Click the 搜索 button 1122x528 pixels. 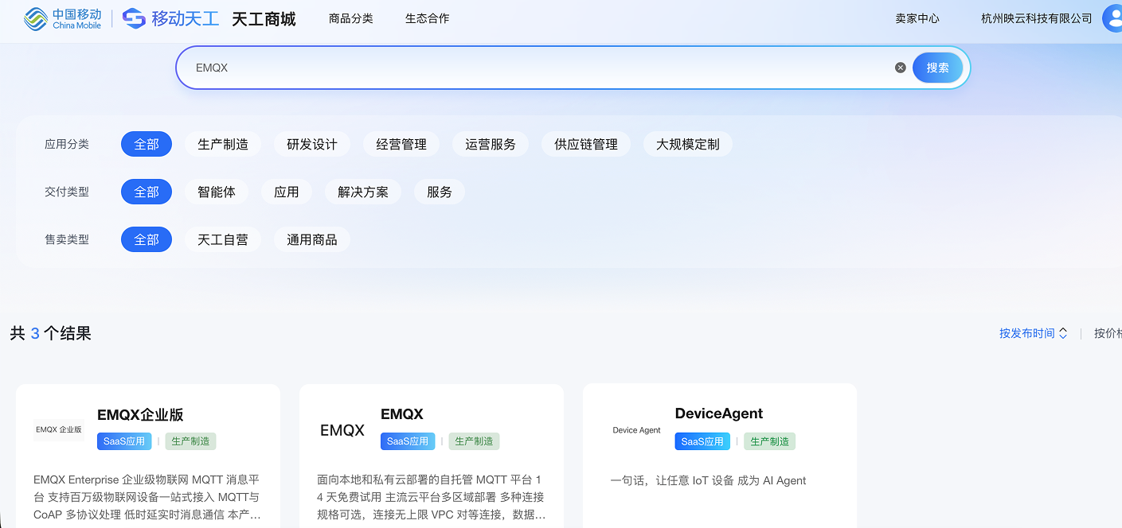938,68
